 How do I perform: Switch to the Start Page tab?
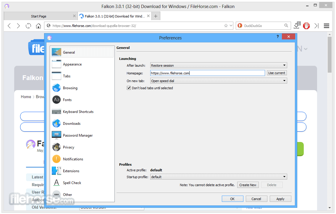click(x=38, y=16)
